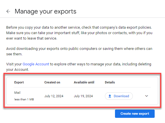Click the 'less than 1 MB' size text
The image size is (165, 123).
pos(24,99)
